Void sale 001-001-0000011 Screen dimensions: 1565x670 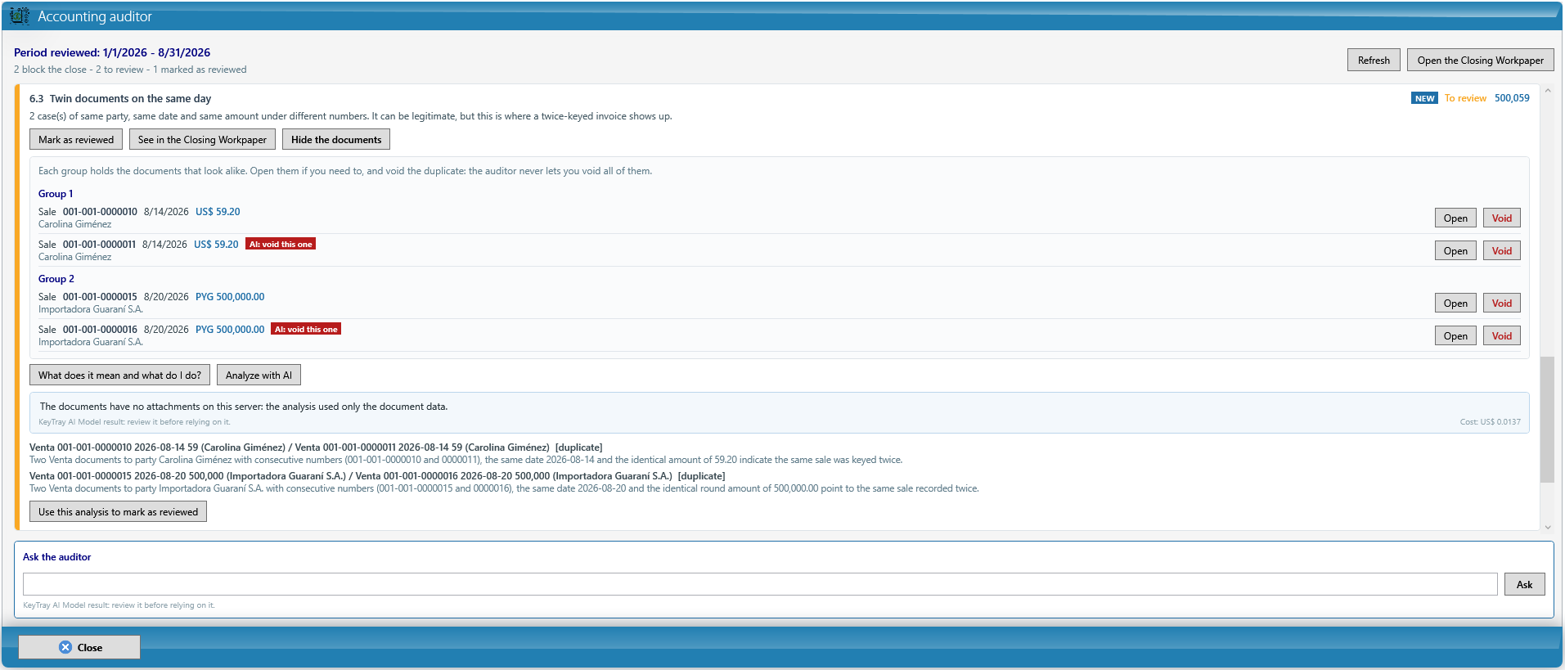tap(1501, 250)
